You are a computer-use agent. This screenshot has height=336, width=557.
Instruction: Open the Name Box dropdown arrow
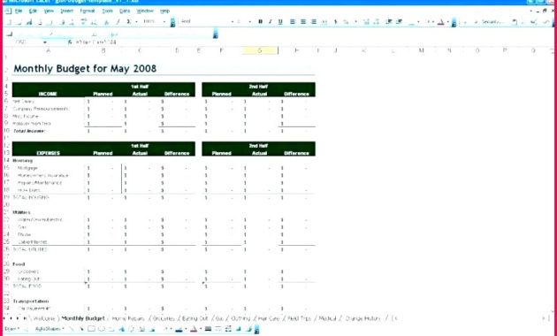[x=45, y=42]
